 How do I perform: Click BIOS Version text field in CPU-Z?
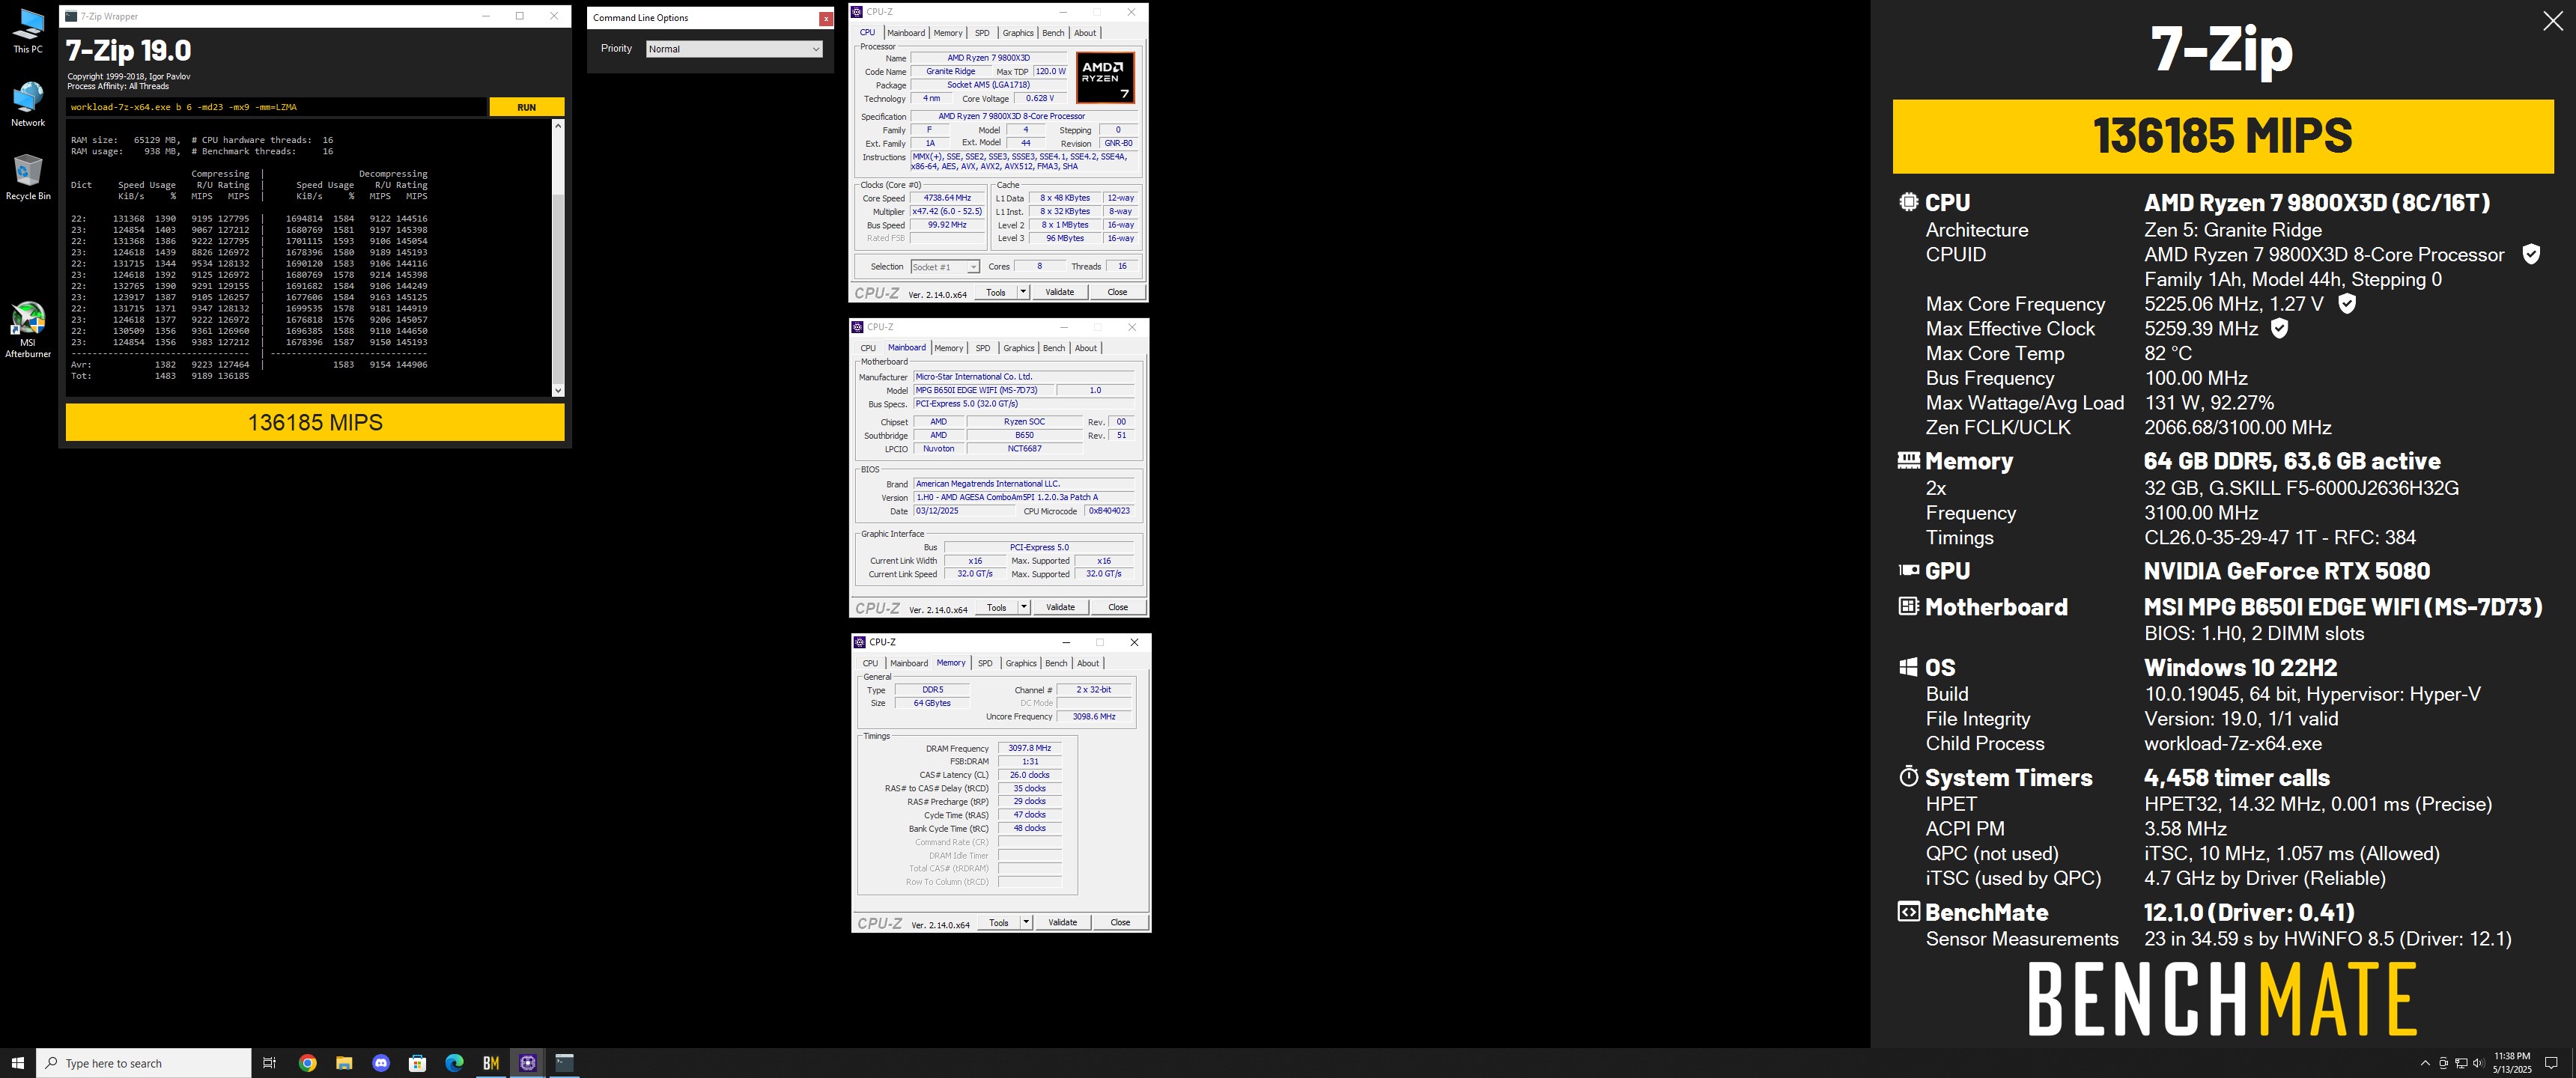pos(1024,497)
